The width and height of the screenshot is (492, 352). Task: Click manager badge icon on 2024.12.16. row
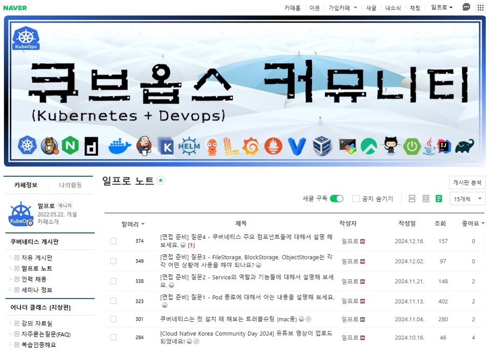[362, 241]
